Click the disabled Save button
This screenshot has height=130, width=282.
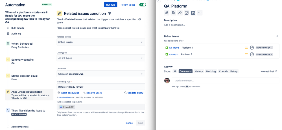pos(141,123)
